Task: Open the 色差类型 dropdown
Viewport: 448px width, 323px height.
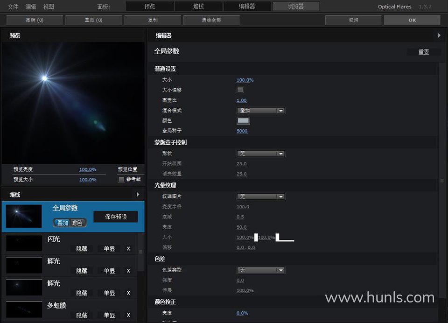Action: [x=261, y=270]
